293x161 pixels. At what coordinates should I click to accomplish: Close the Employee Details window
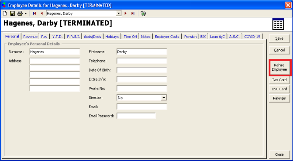coord(288,5)
